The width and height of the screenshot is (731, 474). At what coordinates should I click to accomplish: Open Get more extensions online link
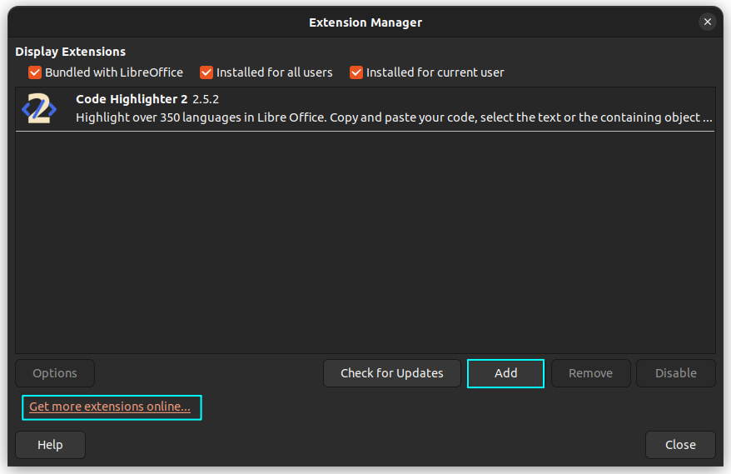coord(110,407)
